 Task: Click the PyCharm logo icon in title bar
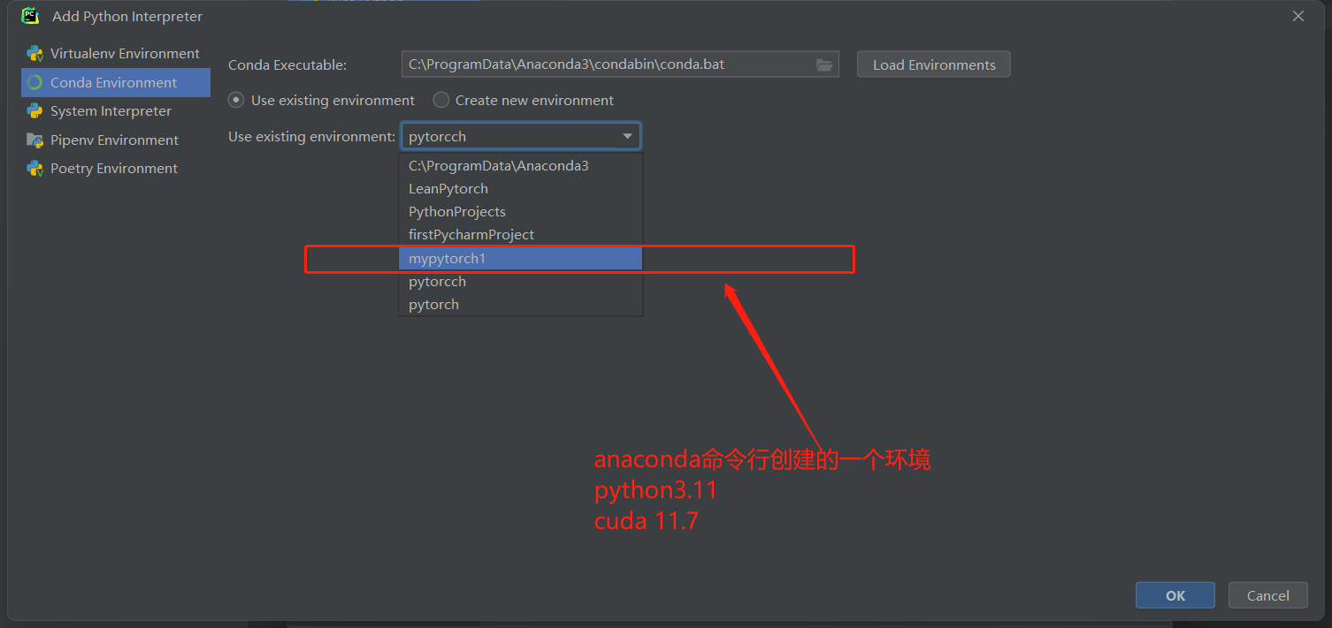(30, 16)
